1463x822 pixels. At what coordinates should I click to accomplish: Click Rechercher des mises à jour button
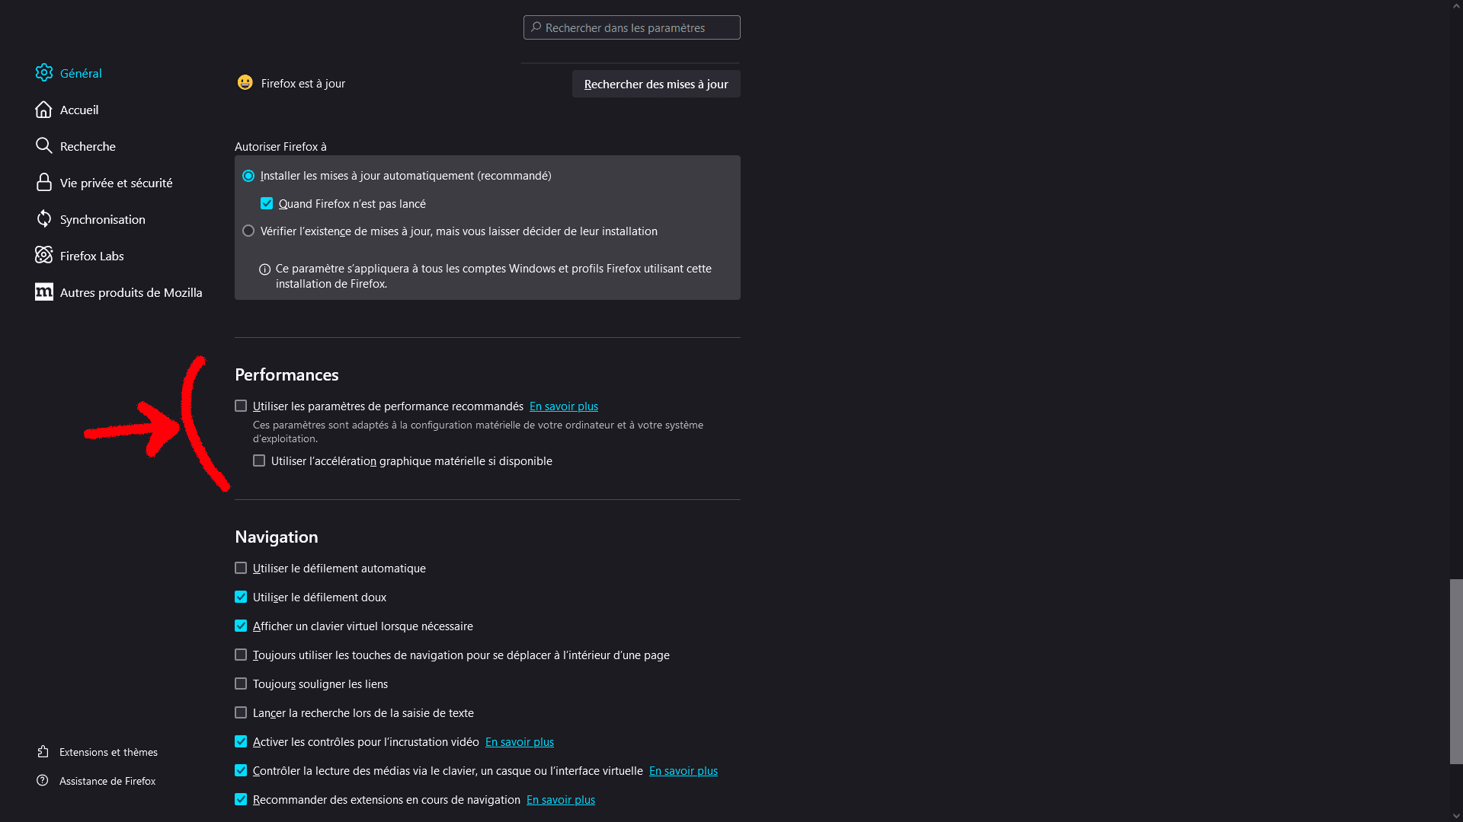656,84
